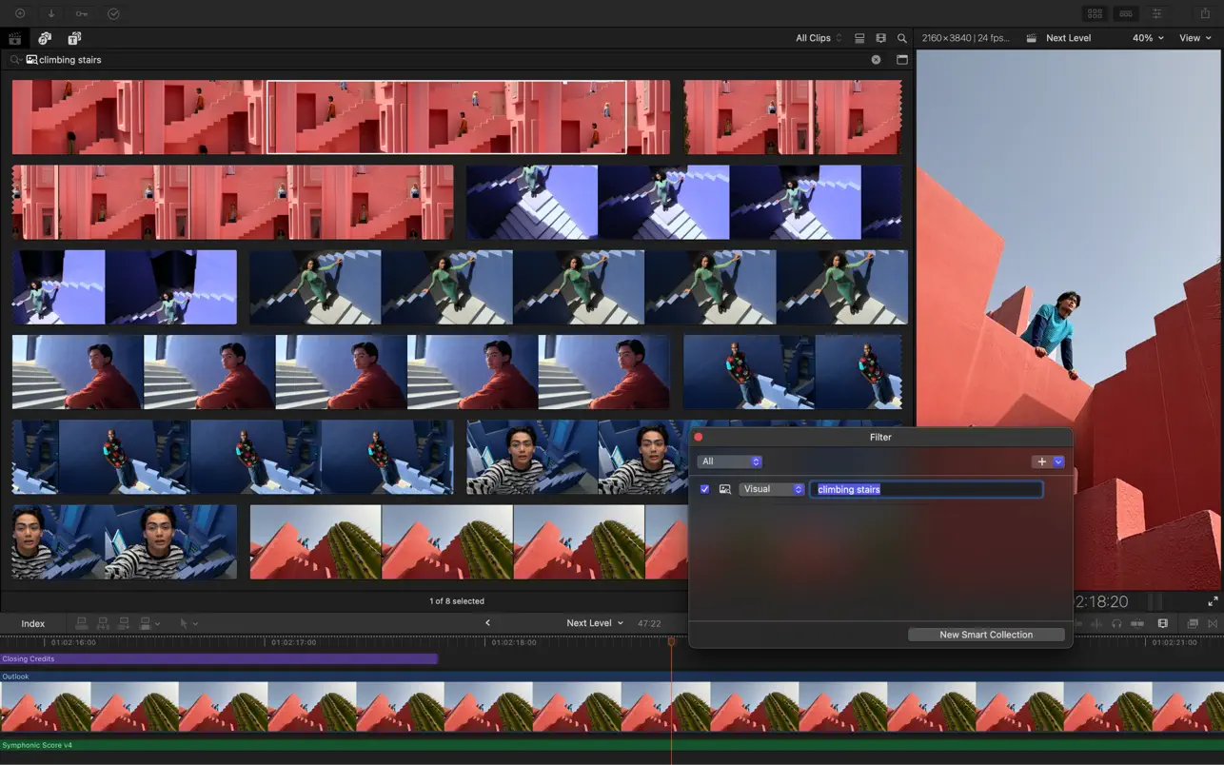Screen dimensions: 1224x765
Task: Toggle the Inspector with the sliders icon
Action: [1156, 12]
